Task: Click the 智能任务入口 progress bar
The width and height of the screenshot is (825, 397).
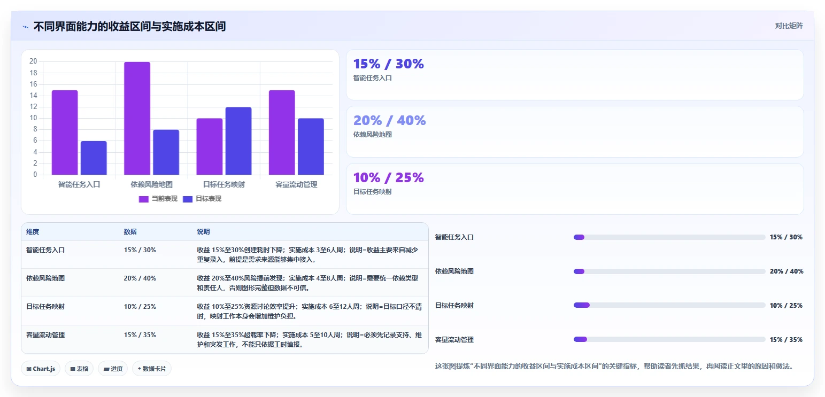Action: pyautogui.click(x=669, y=237)
